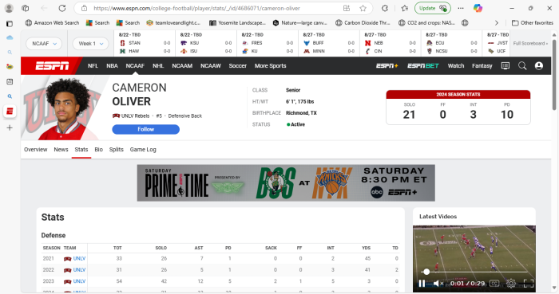Screen dimensions: 559x294
Task: Open browser extensions puzzle icon
Action: pyautogui.click(x=385, y=8)
